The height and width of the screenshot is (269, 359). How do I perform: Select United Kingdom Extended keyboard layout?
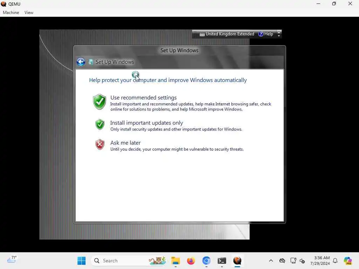tap(230, 34)
